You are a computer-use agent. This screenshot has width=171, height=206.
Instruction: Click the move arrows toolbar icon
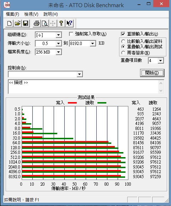pyautogui.click(x=53, y=24)
